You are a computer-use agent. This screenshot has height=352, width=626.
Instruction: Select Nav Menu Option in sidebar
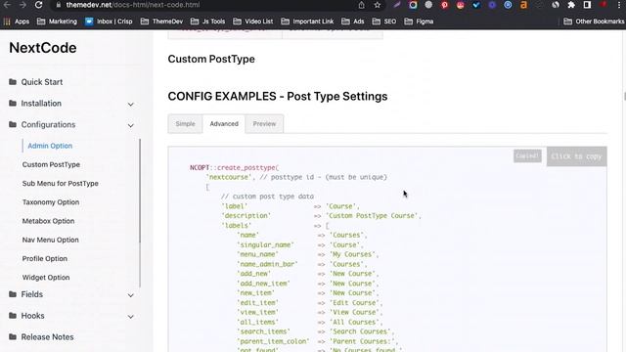tap(50, 240)
